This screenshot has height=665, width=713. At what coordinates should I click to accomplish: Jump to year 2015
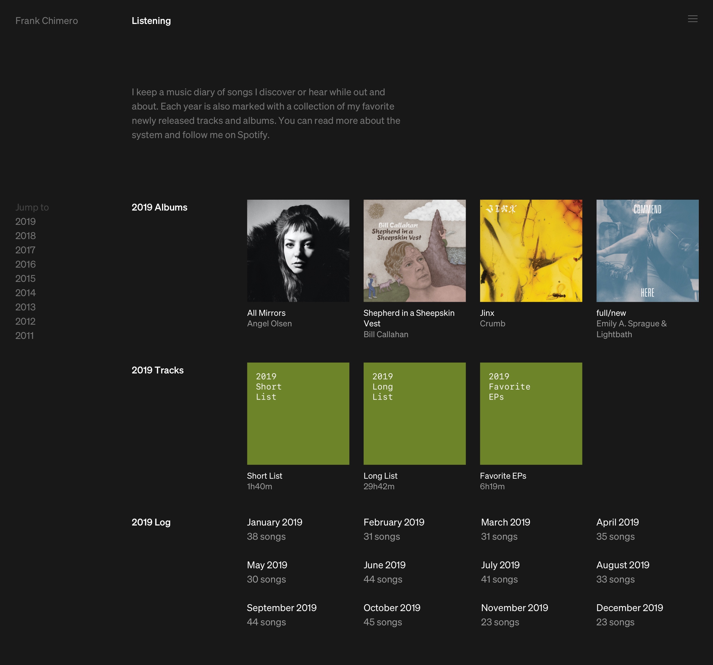[x=25, y=278]
